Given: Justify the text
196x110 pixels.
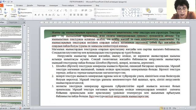Looking at the screenshot, I should (x=81, y=15).
